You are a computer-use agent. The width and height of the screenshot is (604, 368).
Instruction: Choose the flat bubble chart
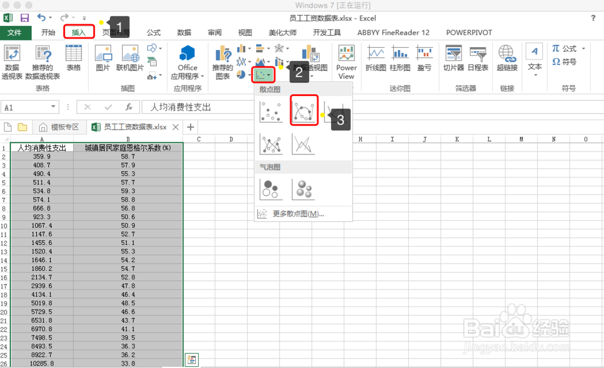(x=271, y=189)
